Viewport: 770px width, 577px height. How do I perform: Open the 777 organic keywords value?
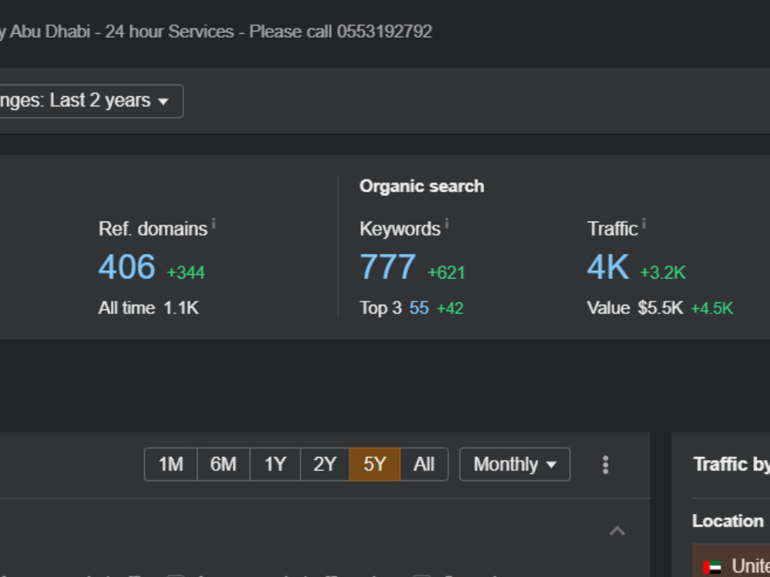[388, 267]
